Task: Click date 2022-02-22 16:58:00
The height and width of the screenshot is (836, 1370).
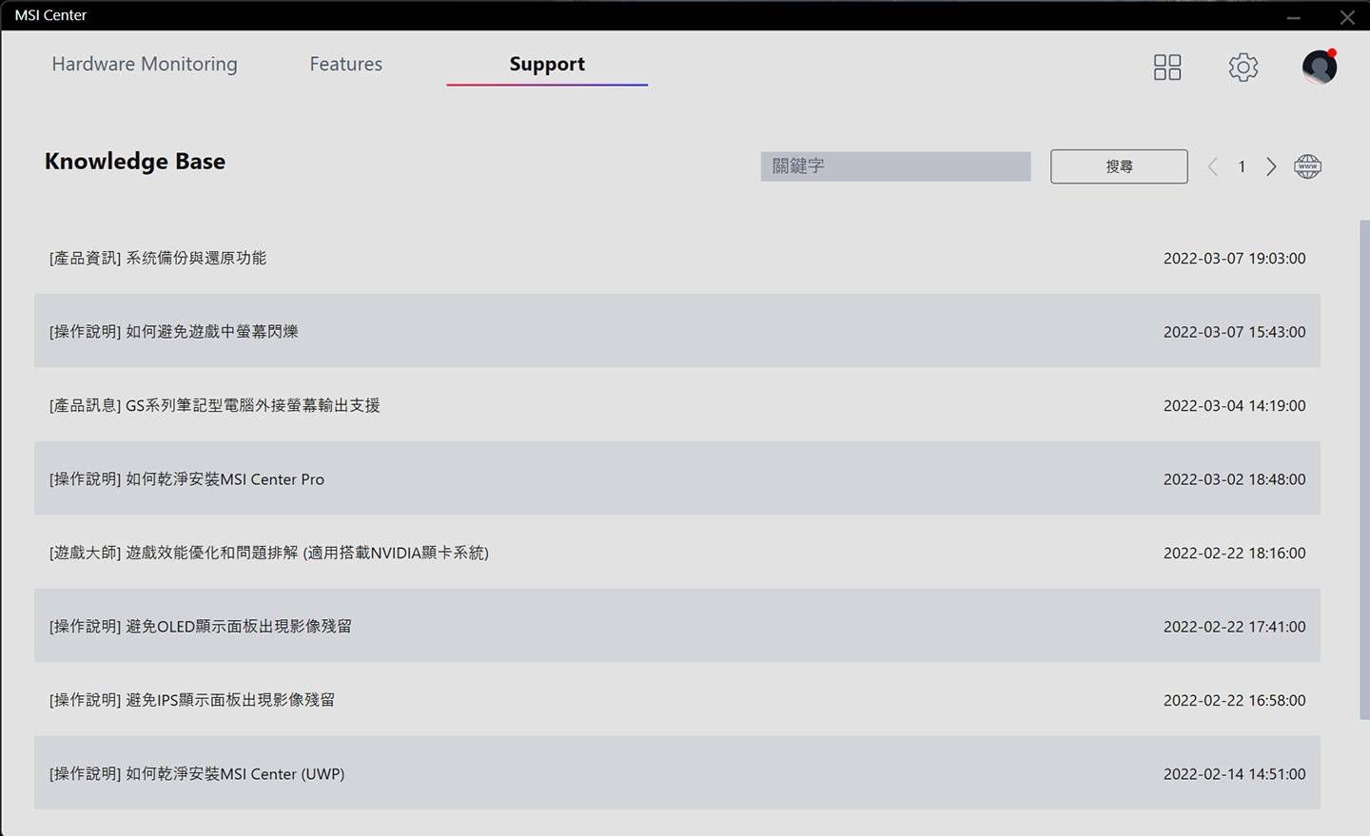Action: (x=1234, y=700)
